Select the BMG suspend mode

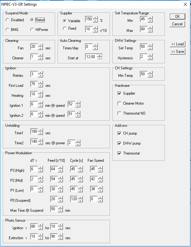(7, 30)
